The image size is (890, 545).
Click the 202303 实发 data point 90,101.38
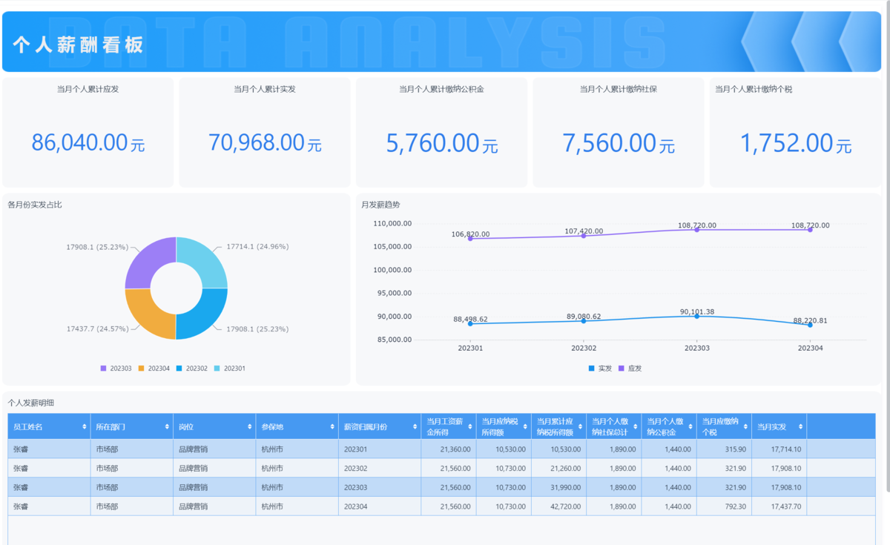click(696, 316)
